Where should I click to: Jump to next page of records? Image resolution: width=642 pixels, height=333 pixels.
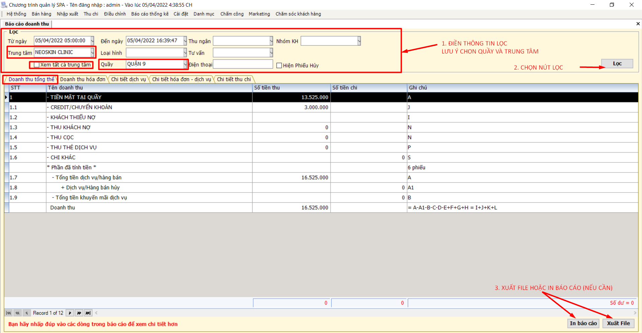coord(79,313)
